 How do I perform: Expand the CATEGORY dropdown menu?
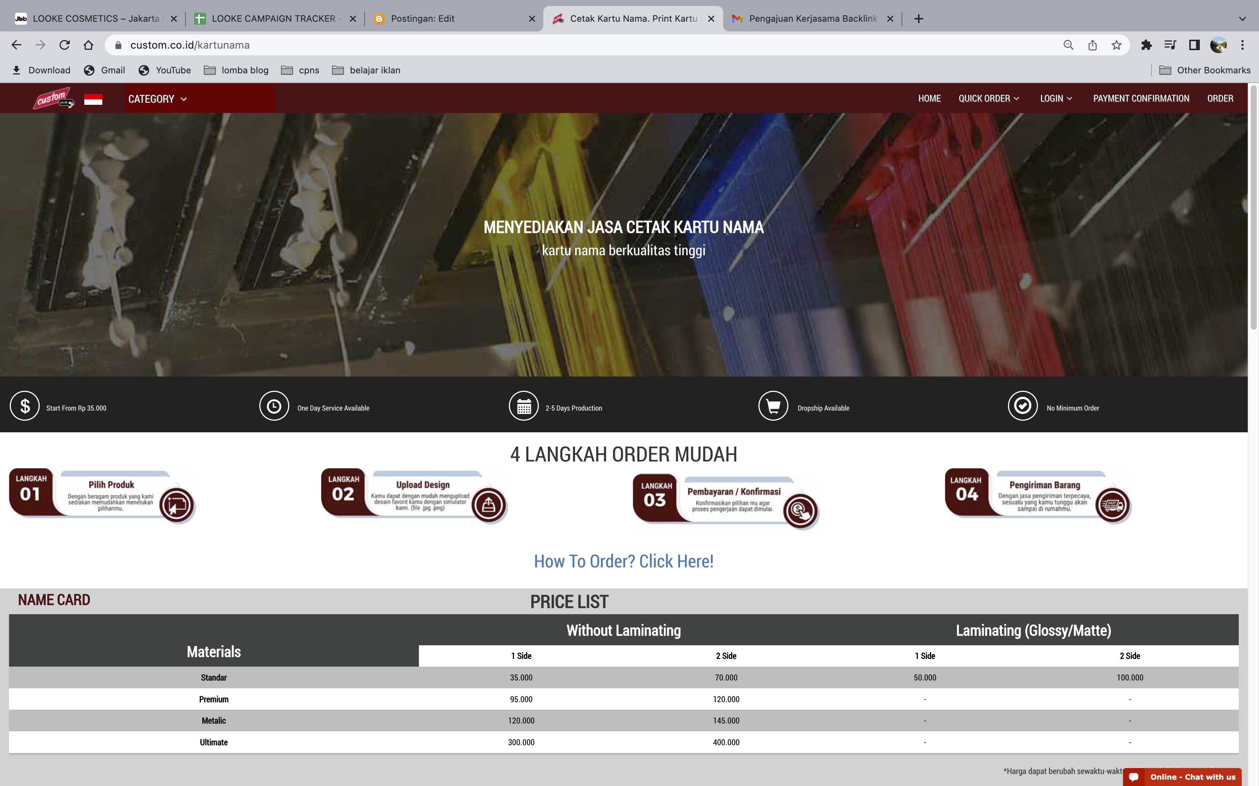[157, 99]
